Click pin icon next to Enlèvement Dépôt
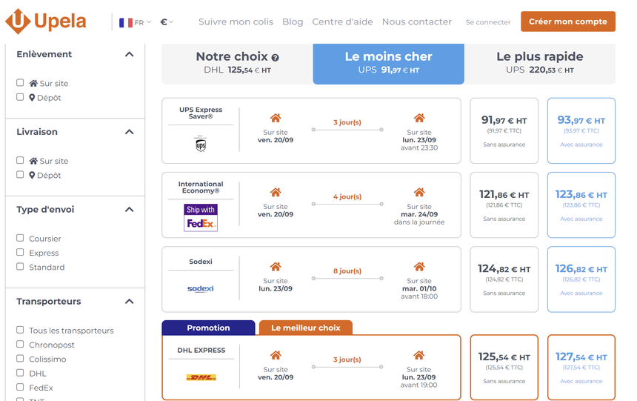The image size is (637, 401). click(x=32, y=98)
